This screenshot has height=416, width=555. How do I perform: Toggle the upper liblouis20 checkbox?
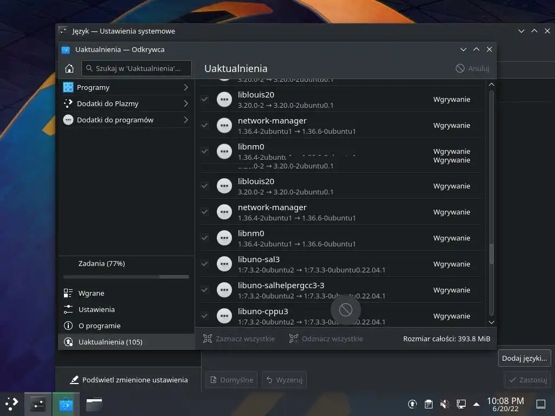204,100
